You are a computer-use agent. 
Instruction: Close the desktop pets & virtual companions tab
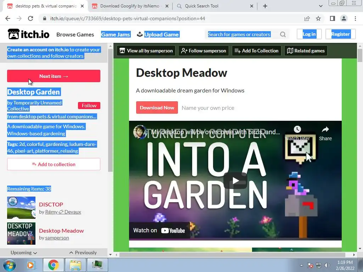pos(82,6)
